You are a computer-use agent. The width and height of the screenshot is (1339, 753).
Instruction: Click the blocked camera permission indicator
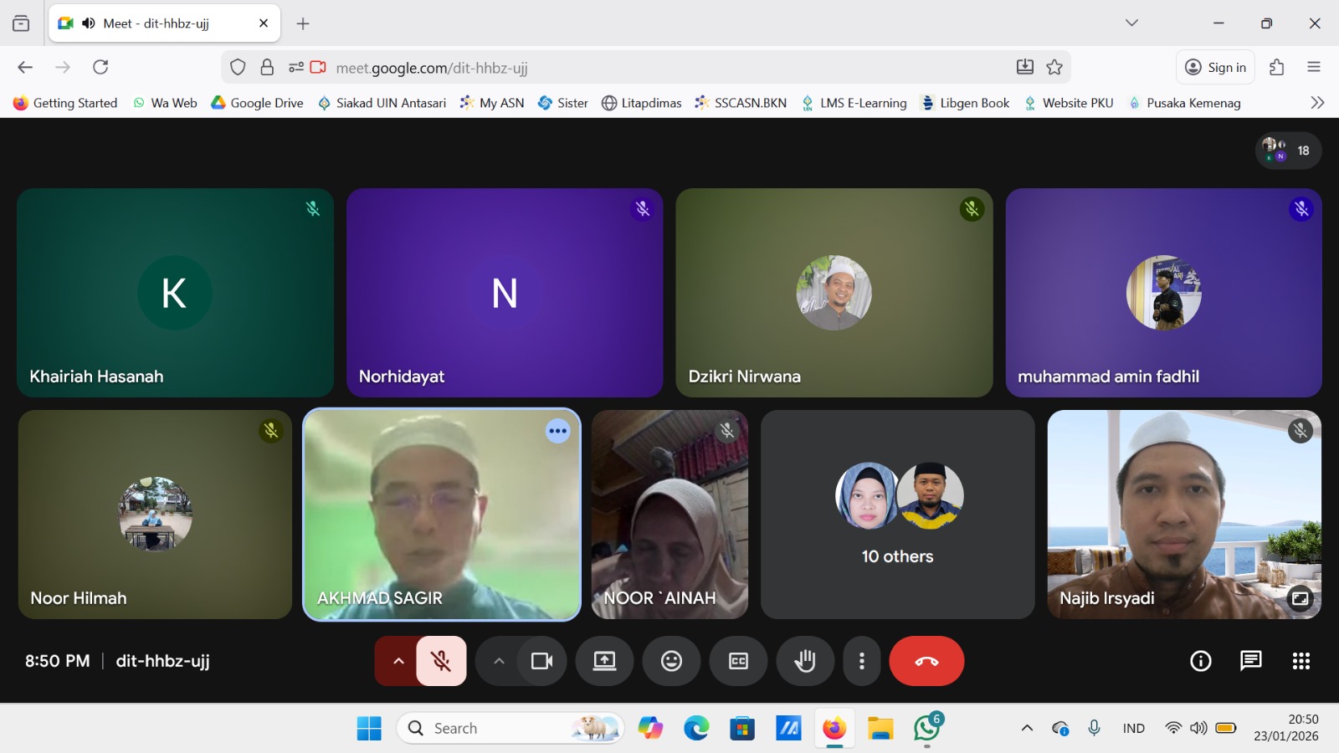(x=318, y=68)
